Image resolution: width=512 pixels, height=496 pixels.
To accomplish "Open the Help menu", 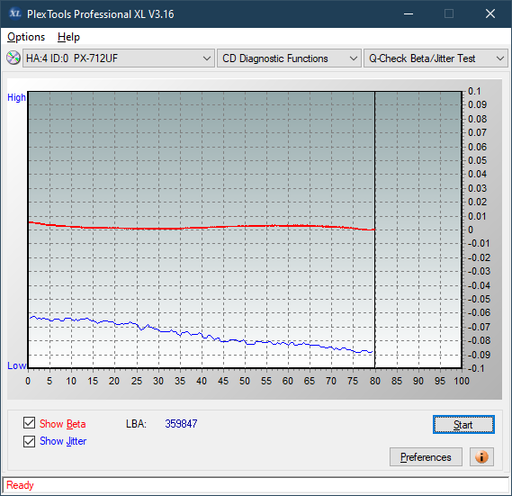I will click(x=68, y=37).
